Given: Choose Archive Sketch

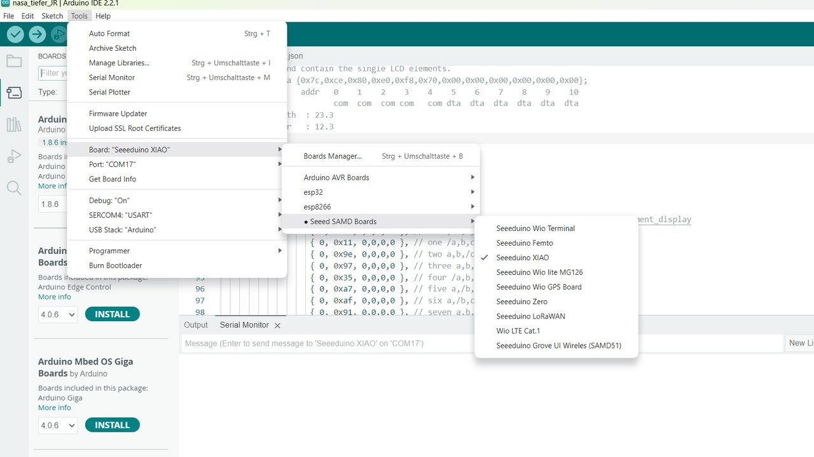Looking at the screenshot, I should click(177, 48).
